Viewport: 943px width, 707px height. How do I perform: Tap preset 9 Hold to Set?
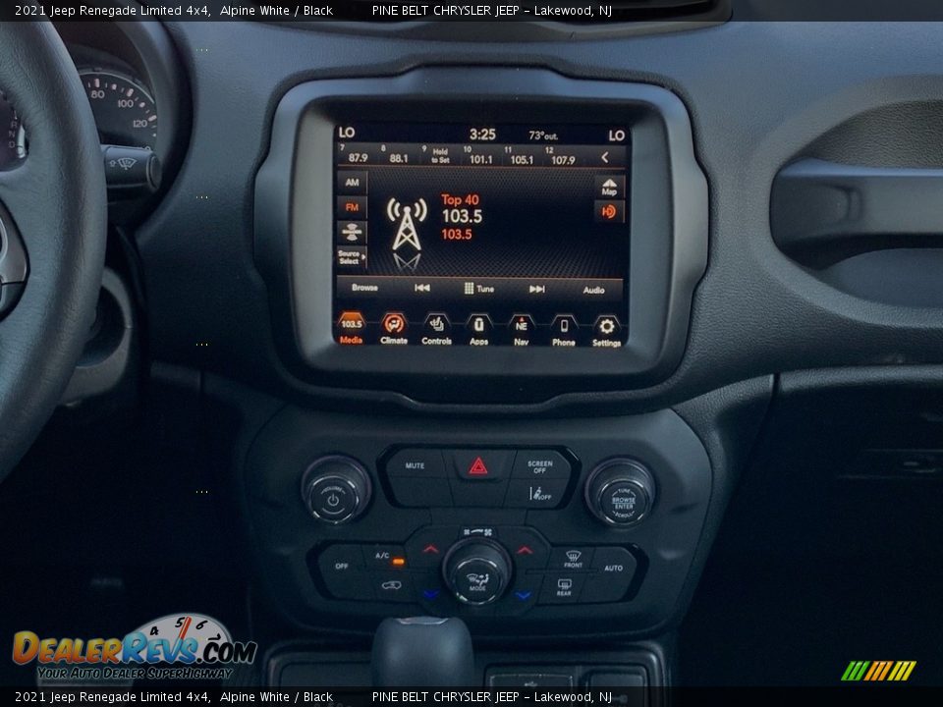pos(437,155)
